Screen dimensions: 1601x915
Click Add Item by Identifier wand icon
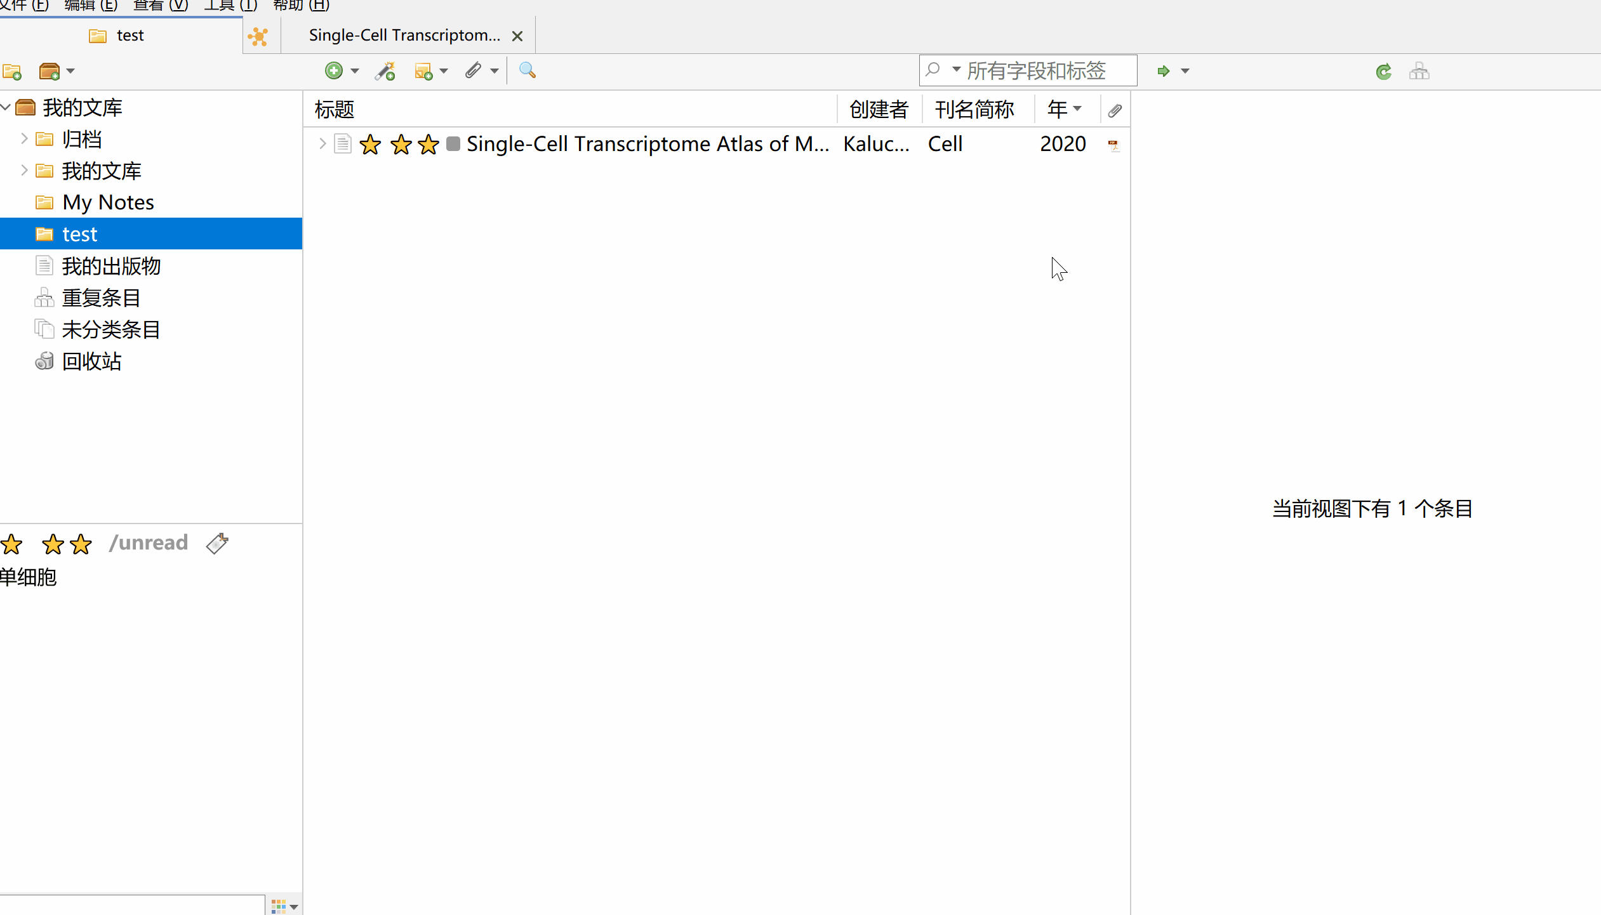[385, 70]
